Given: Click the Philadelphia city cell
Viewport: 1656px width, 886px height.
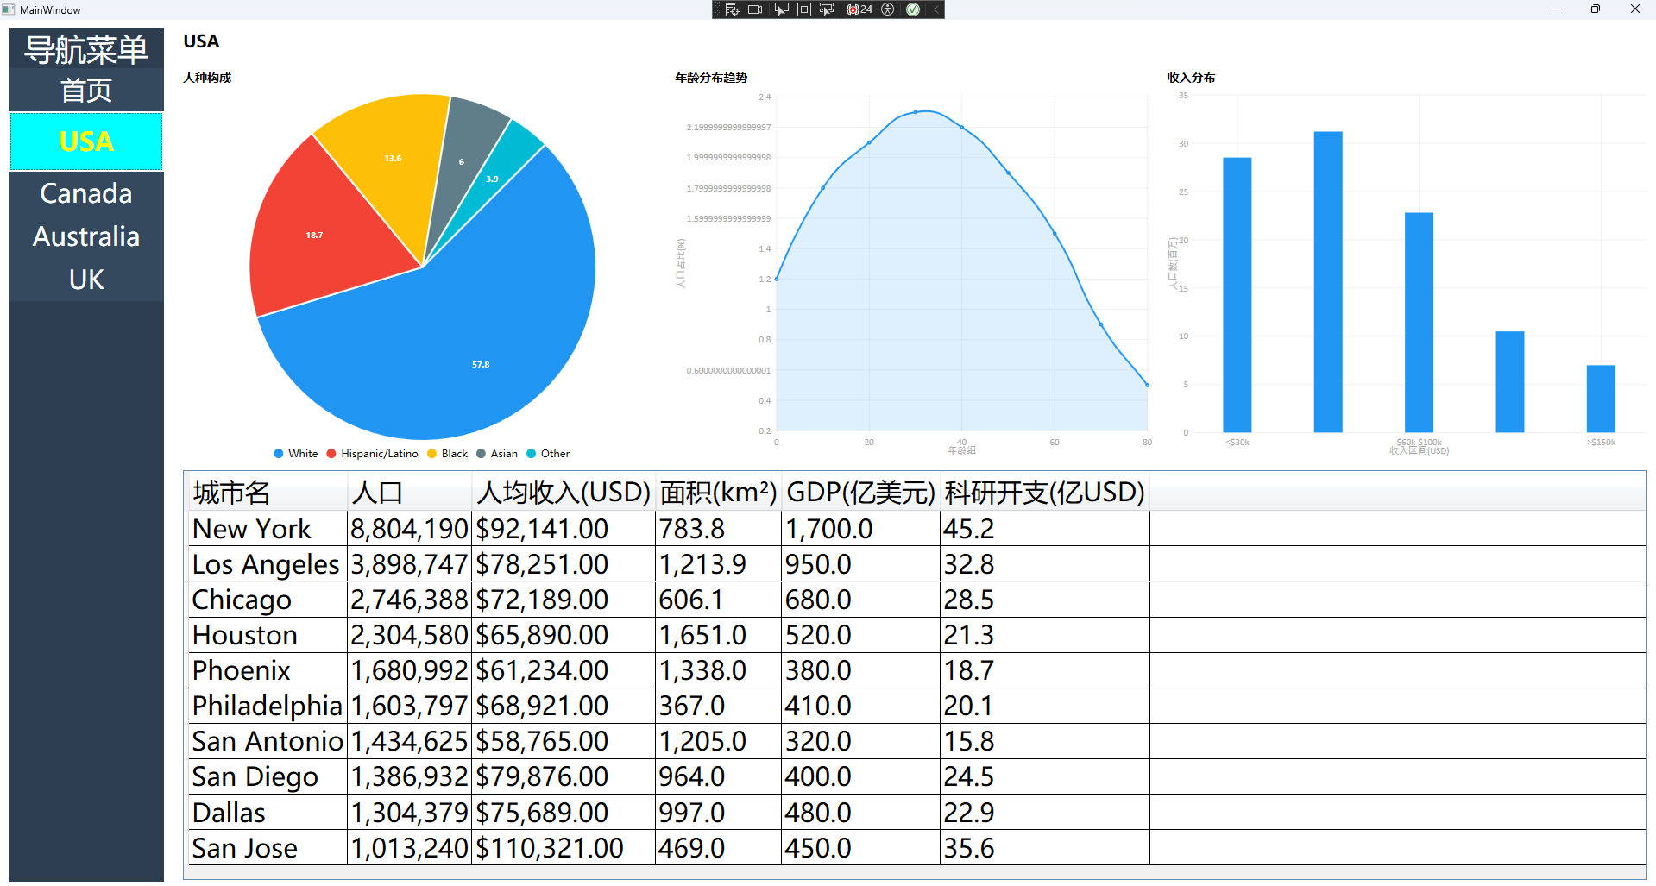Looking at the screenshot, I should pyautogui.click(x=268, y=706).
